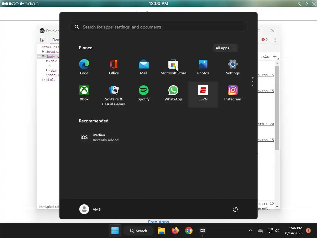The image size is (317, 238).
Task: Click the DevTools error count badge
Action: (x=265, y=40)
